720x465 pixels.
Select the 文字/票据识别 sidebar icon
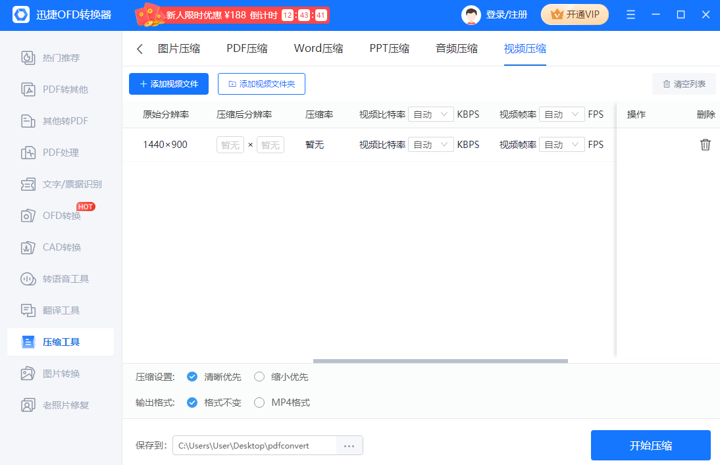(28, 184)
